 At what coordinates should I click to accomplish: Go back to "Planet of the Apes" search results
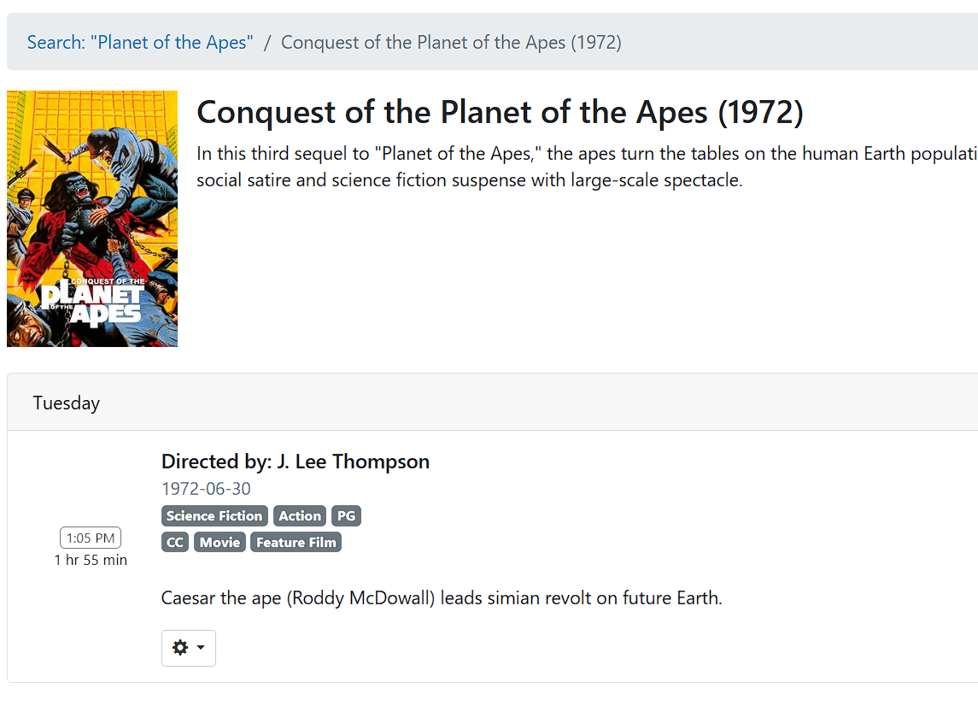(x=140, y=42)
